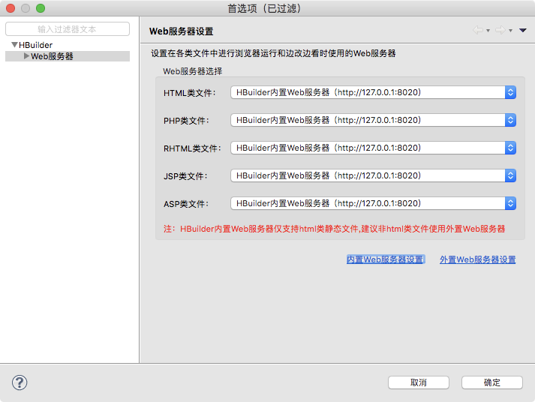Select the HBuilder tree item
This screenshot has width=535, height=402.
coord(35,45)
